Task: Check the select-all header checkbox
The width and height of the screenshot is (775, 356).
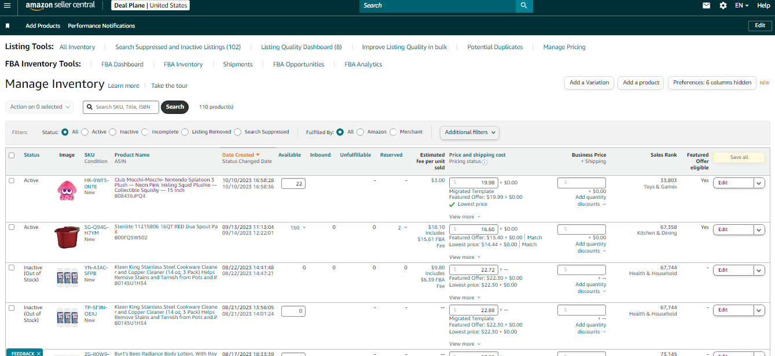Action: (12, 155)
